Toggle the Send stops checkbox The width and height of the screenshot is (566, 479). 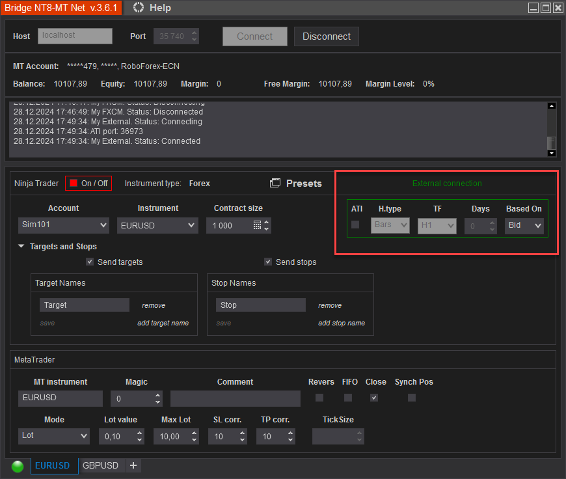pyautogui.click(x=268, y=262)
